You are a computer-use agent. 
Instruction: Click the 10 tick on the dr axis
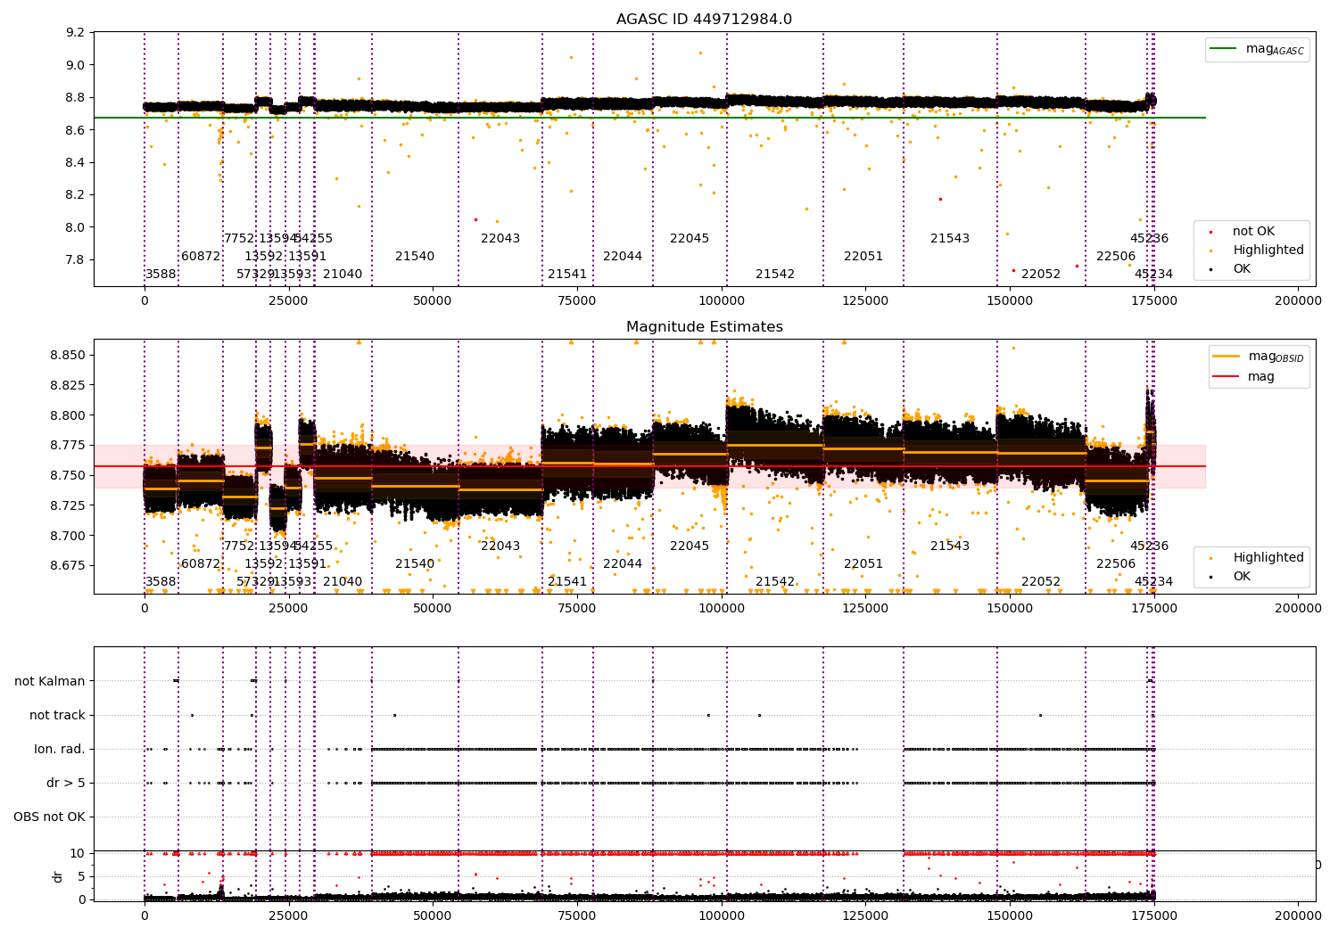coord(78,853)
